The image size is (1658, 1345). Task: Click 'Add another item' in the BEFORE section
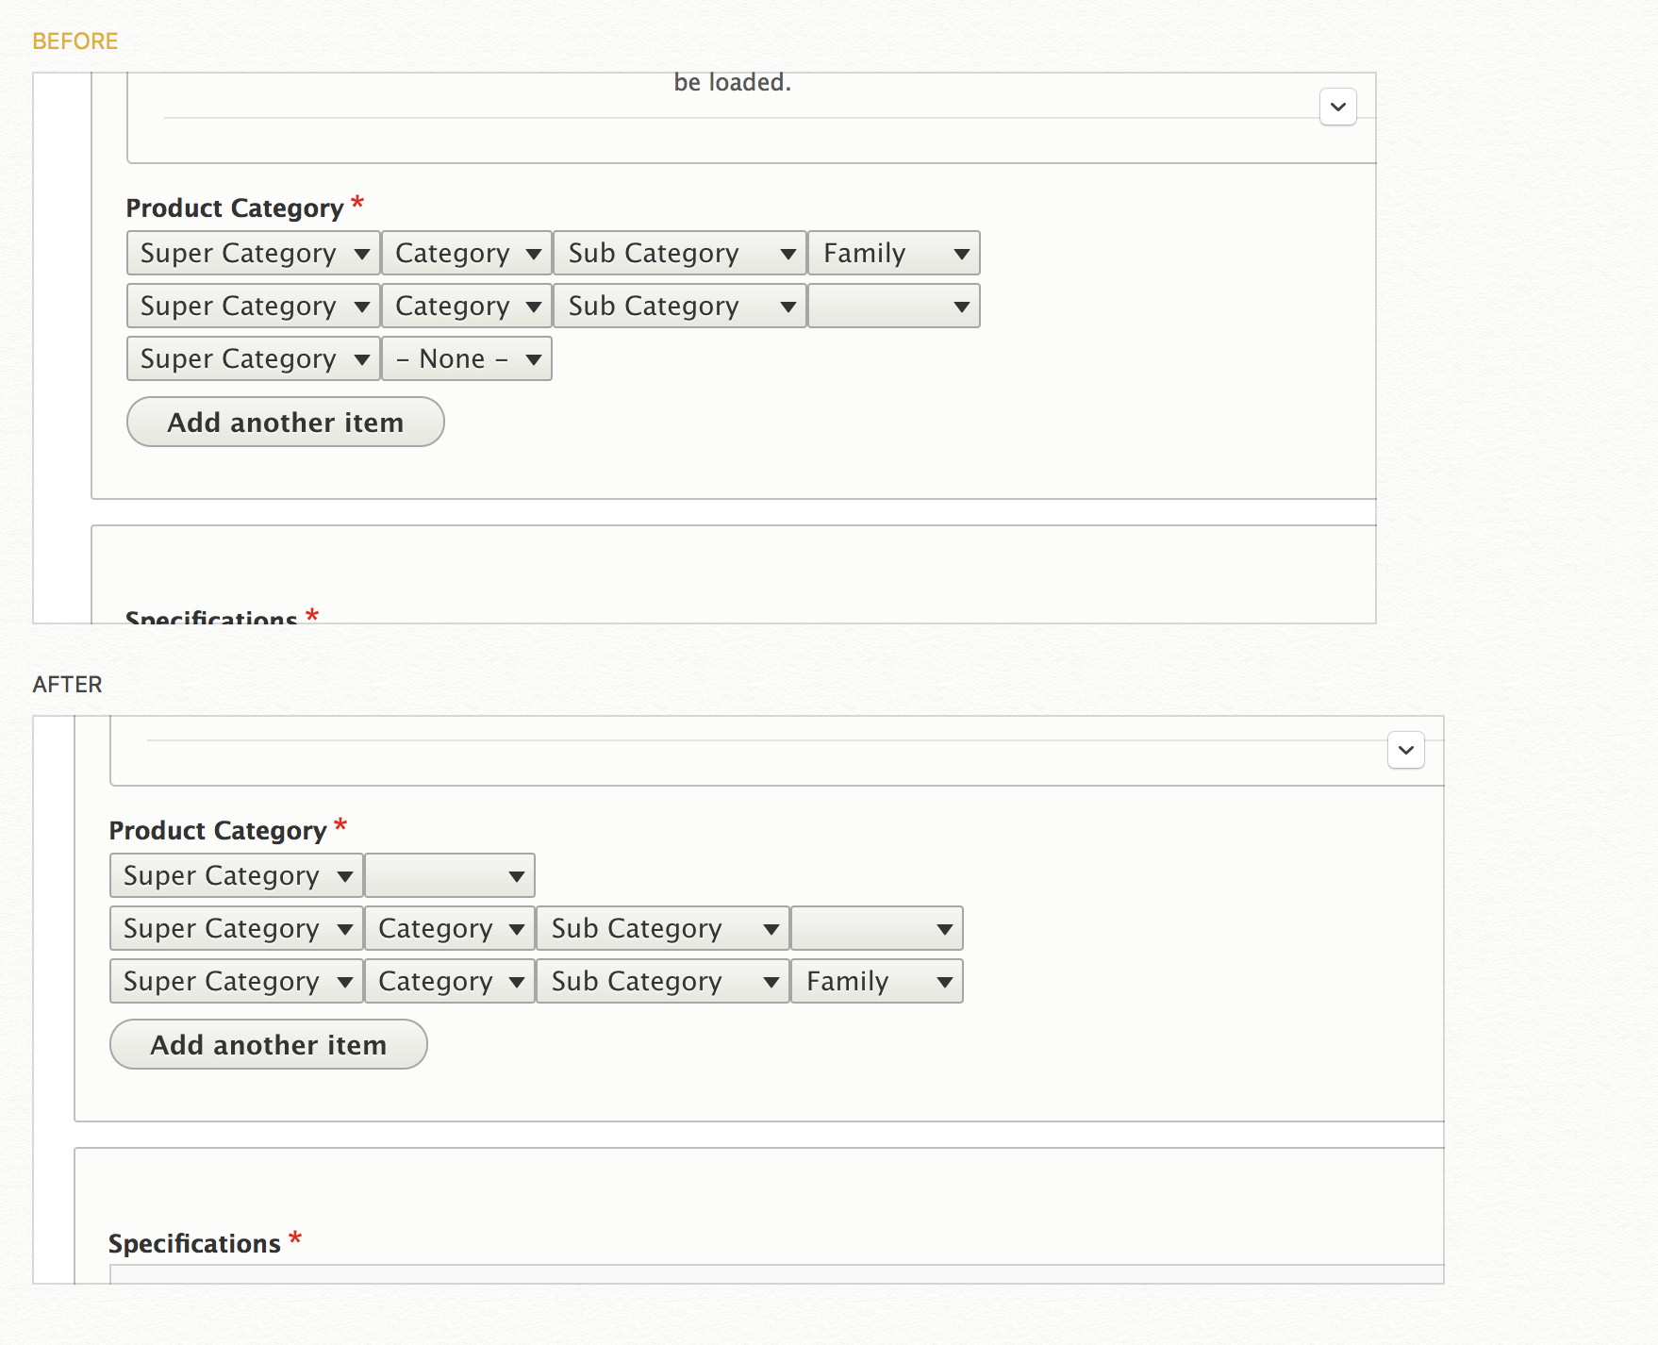click(285, 422)
